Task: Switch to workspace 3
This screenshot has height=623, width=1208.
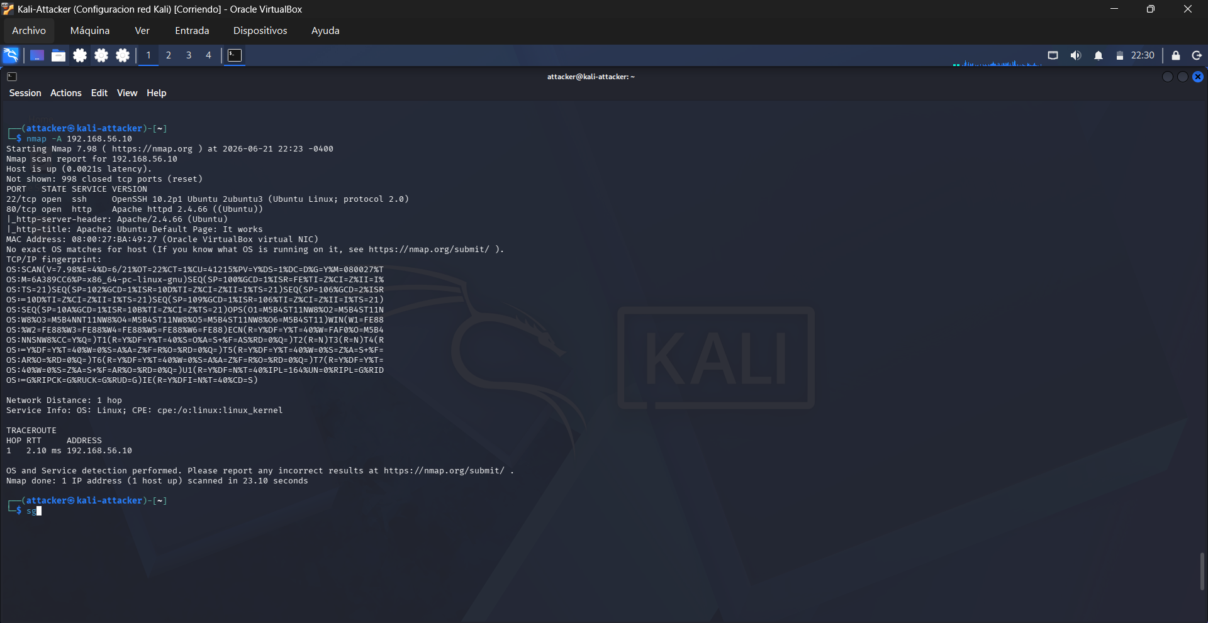Action: pyautogui.click(x=189, y=55)
